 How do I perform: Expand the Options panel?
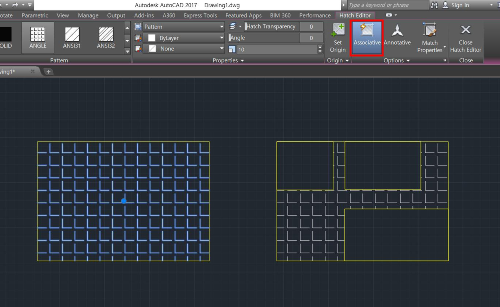point(397,60)
